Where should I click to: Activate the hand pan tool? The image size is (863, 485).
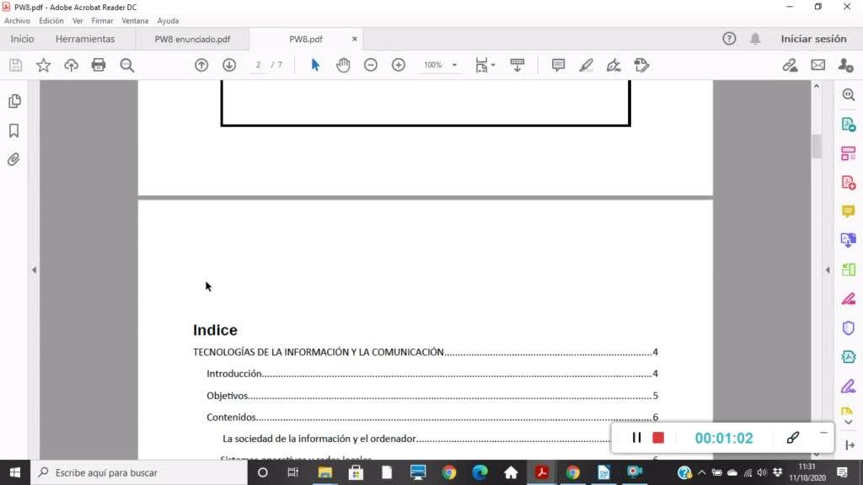[343, 65]
